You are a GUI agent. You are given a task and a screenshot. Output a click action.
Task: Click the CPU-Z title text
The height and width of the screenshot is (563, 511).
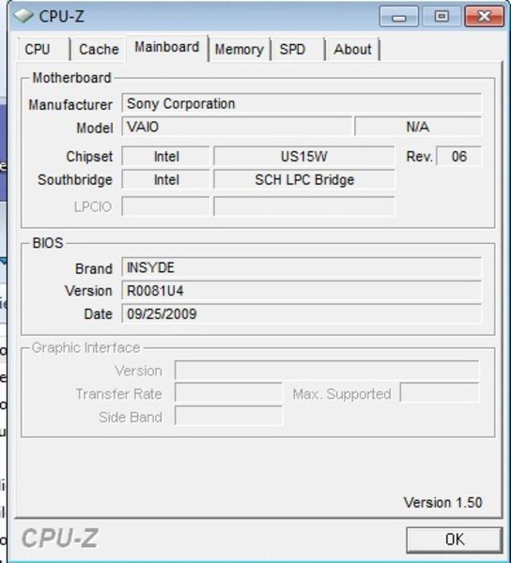pyautogui.click(x=61, y=17)
